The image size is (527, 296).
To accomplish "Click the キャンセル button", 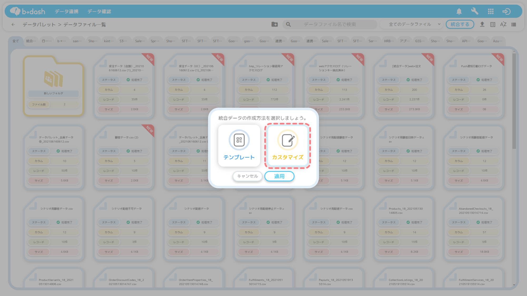I will point(247,176).
